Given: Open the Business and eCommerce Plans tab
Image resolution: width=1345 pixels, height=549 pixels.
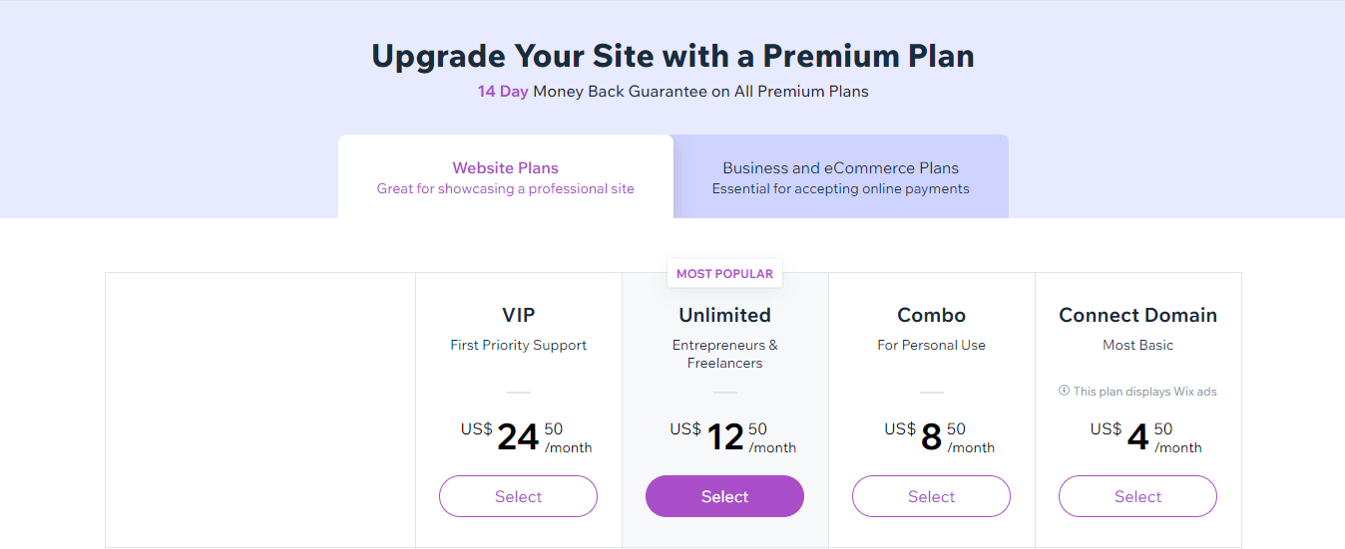Looking at the screenshot, I should click(x=840, y=176).
